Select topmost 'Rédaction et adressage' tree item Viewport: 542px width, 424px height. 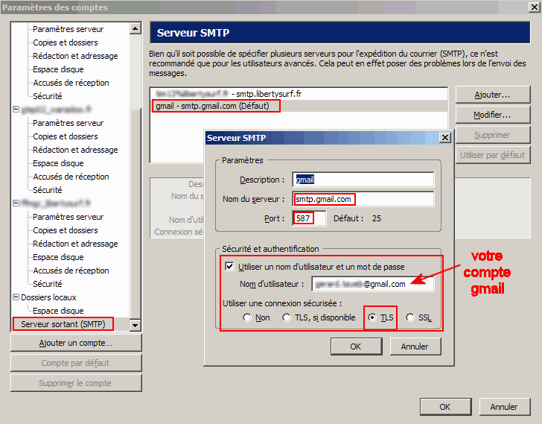pos(75,56)
